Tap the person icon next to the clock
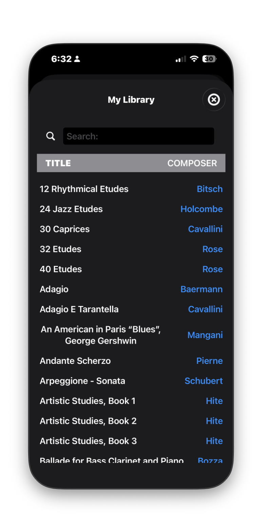262x523 pixels. point(78,59)
